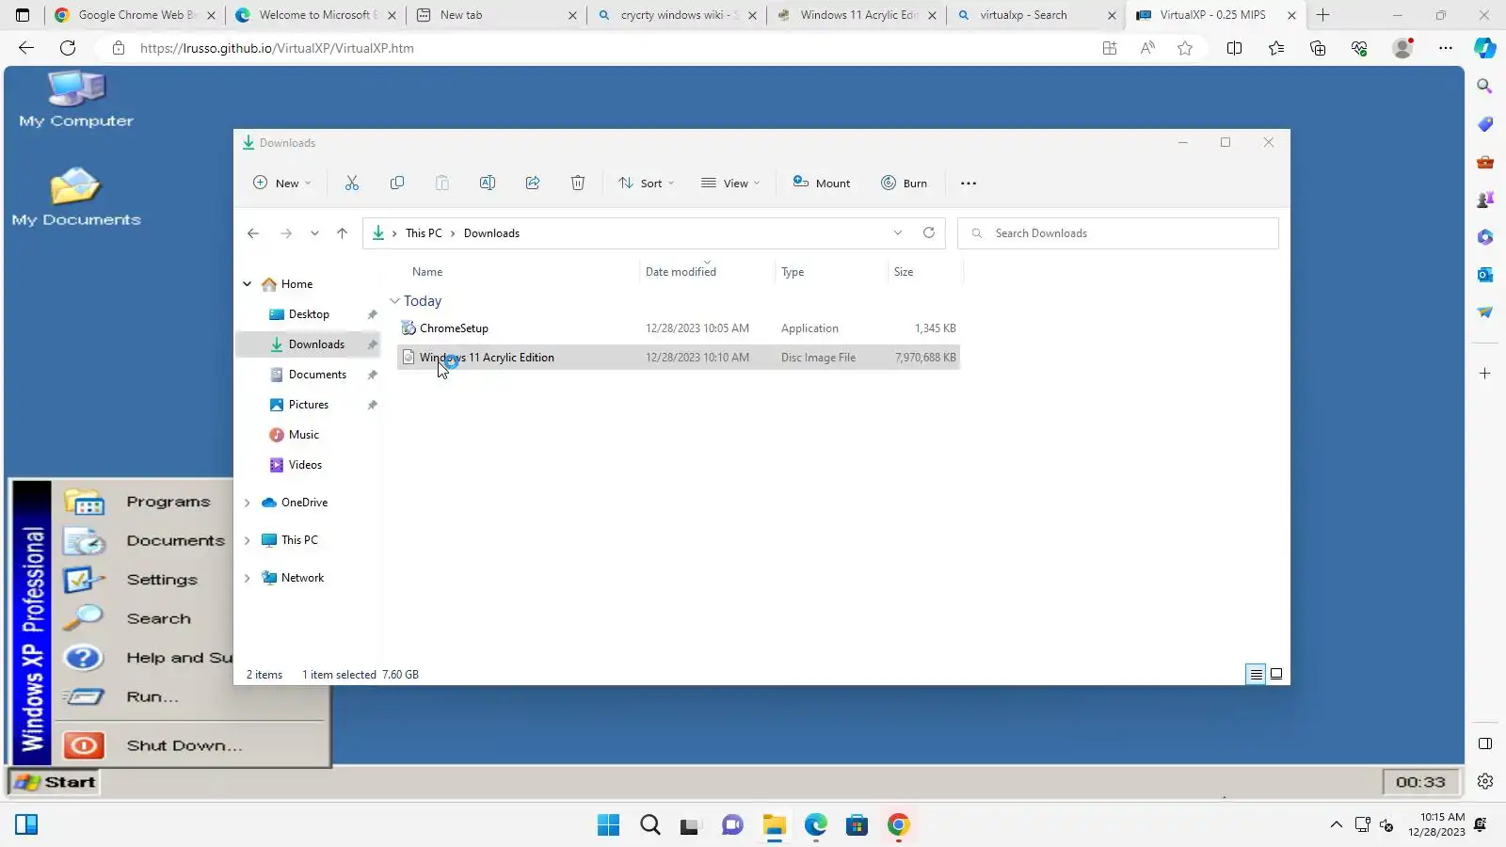Navigate up one folder level
Screen dimensions: 1506x847
pyautogui.click(x=342, y=233)
